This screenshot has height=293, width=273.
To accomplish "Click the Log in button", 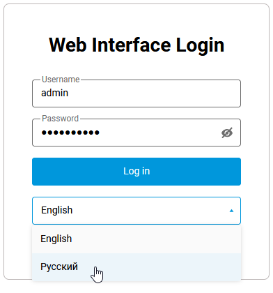I will coord(136,172).
